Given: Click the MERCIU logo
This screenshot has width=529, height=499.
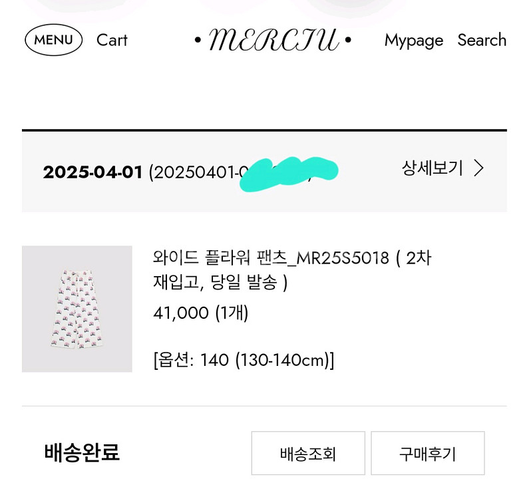Looking at the screenshot, I should tap(273, 40).
